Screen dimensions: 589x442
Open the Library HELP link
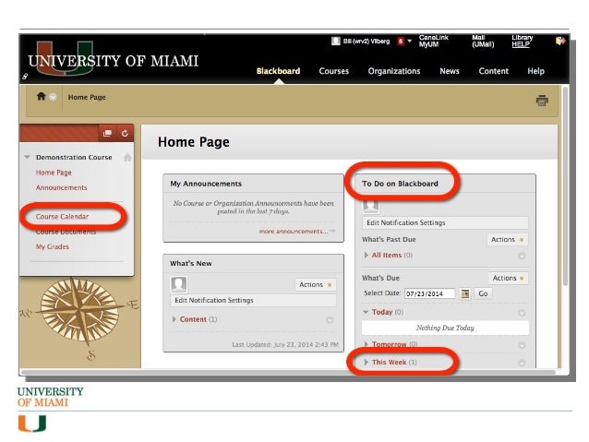522,41
